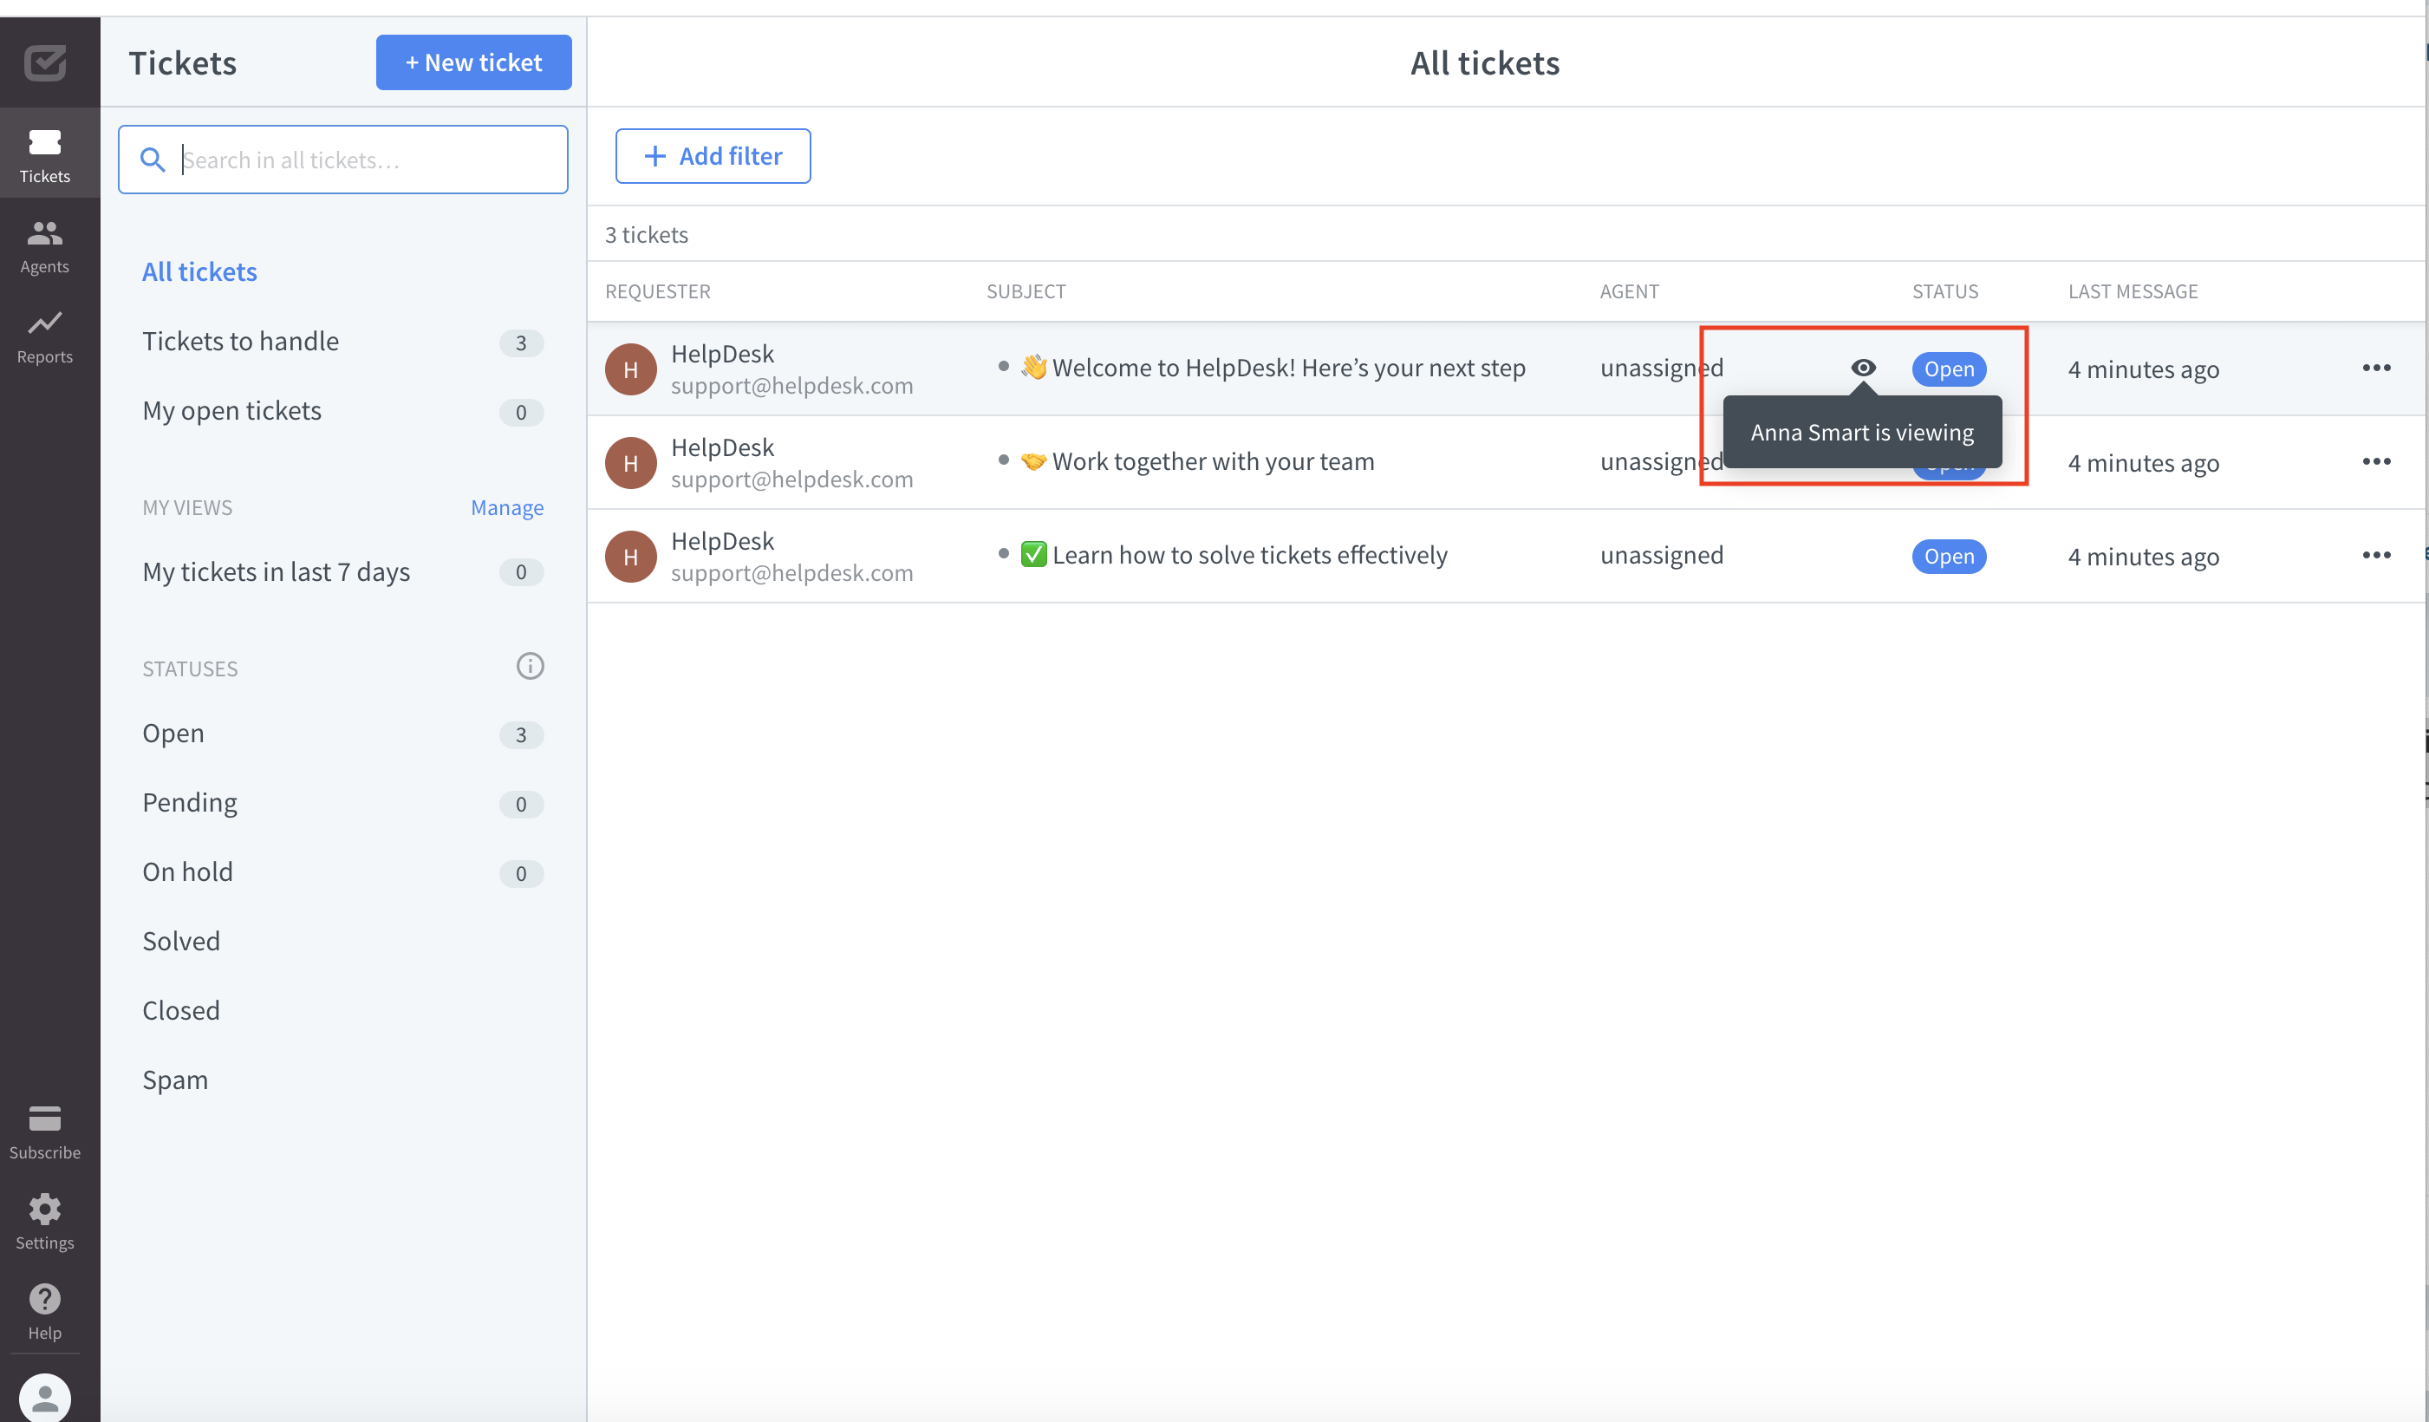The image size is (2429, 1422).
Task: Open the Subscribe page
Action: (x=44, y=1132)
